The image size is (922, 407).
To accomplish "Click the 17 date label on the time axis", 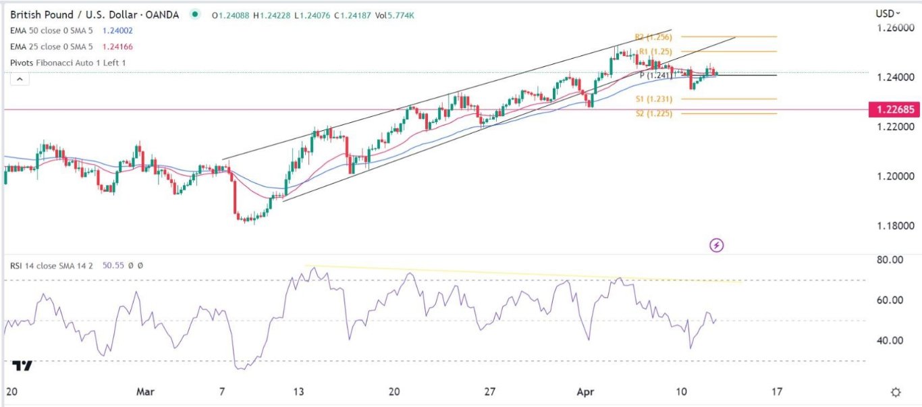I will (777, 391).
